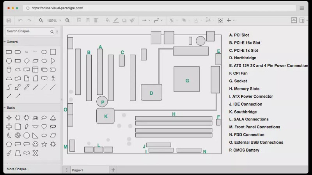Pick the smiley face shape in Basic
Viewport: 312px width, 175px height.
(35, 144)
